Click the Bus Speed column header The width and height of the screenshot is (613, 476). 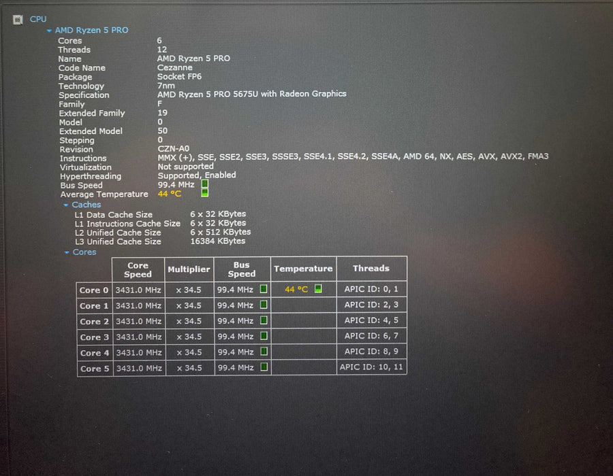[242, 269]
